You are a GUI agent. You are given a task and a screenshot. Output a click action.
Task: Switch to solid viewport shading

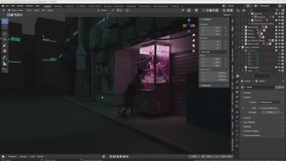click(210, 10)
